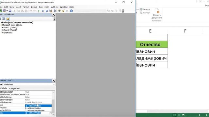Viewport: 209px width, 117px height.
Task: Open the Visible property value dropdown arrow
Action: coord(50,113)
